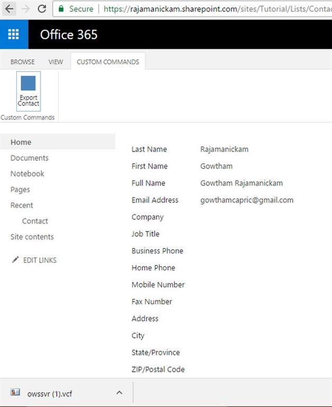
Task: Click the Business Phone field label
Action: tap(157, 251)
